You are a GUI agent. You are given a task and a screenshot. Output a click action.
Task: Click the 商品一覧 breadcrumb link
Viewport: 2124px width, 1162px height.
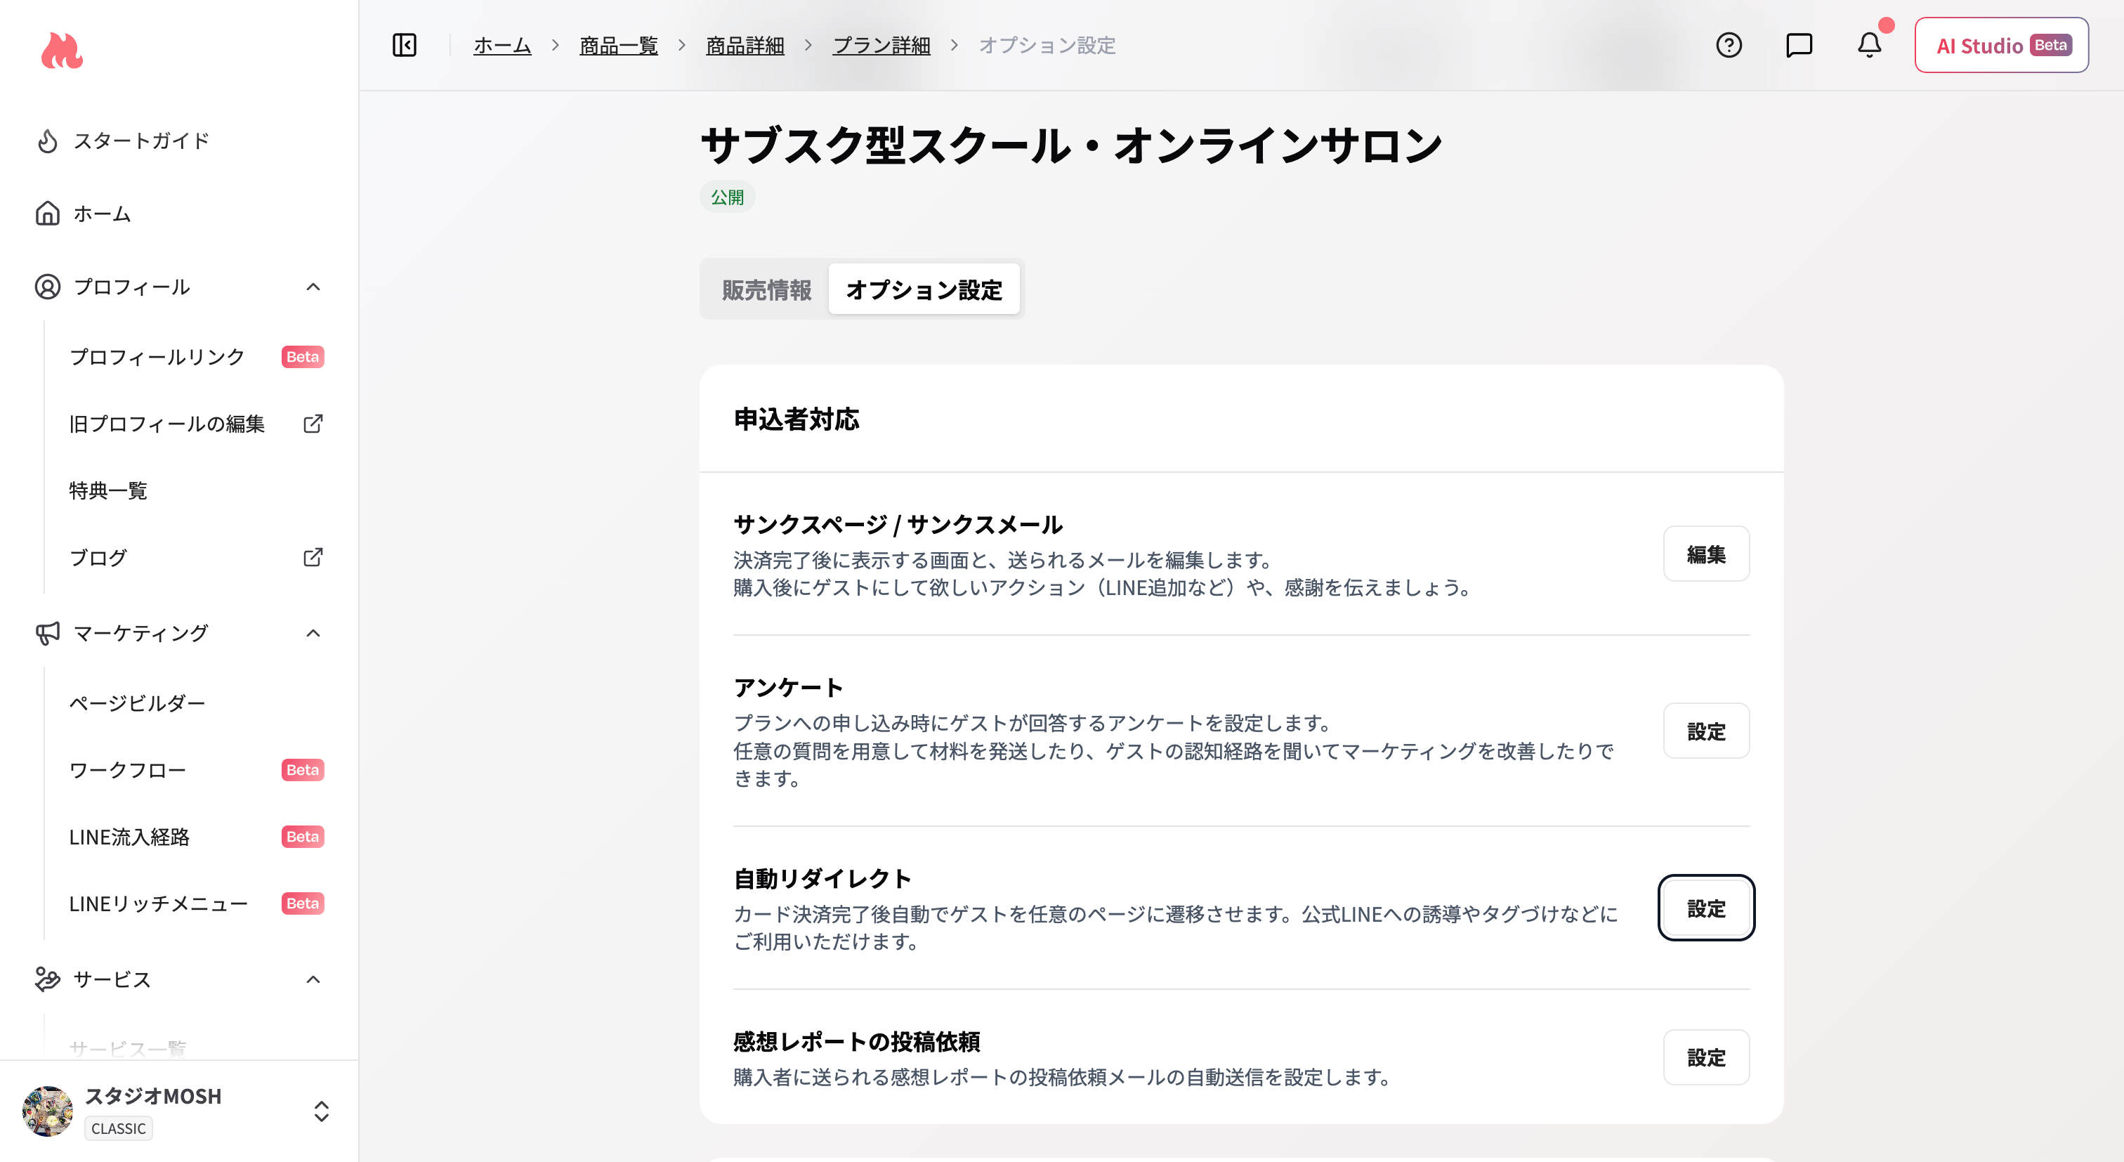click(618, 46)
